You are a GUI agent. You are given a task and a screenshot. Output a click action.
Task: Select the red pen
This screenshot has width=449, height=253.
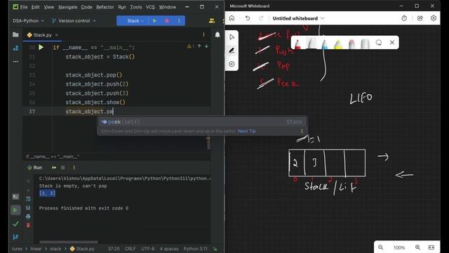pos(297,44)
